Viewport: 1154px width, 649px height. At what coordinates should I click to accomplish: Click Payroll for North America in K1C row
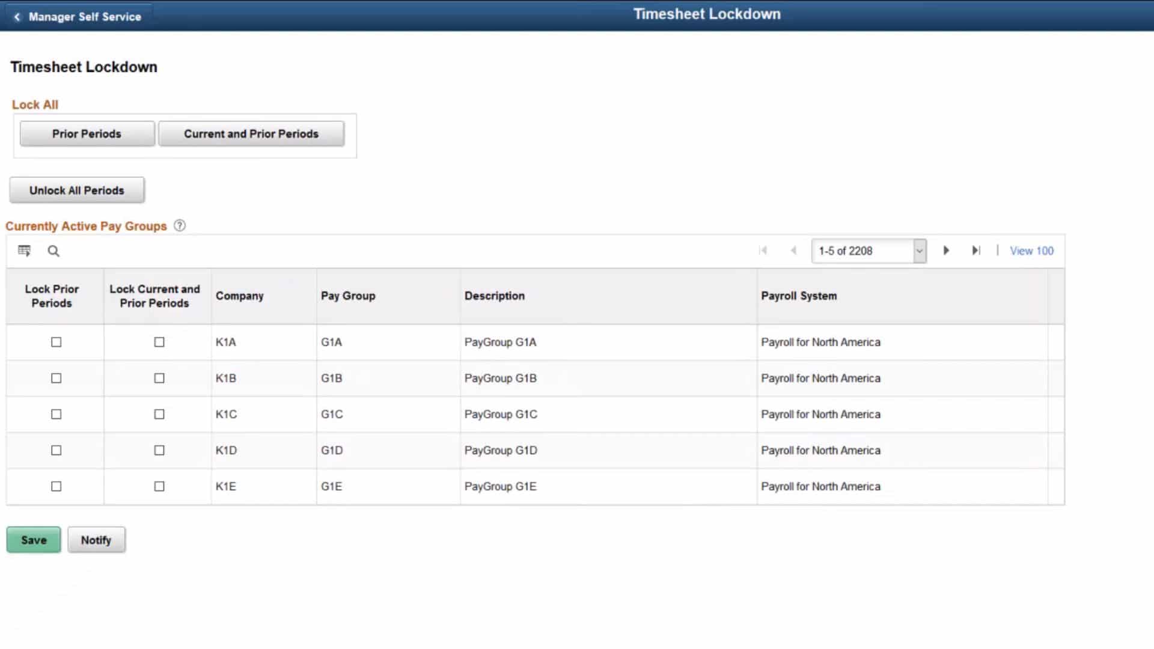(x=820, y=414)
